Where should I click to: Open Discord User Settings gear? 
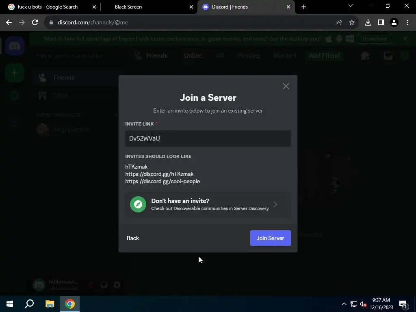tap(117, 285)
